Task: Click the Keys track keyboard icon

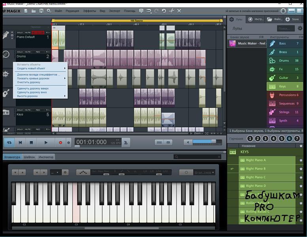Action: click(6, 112)
